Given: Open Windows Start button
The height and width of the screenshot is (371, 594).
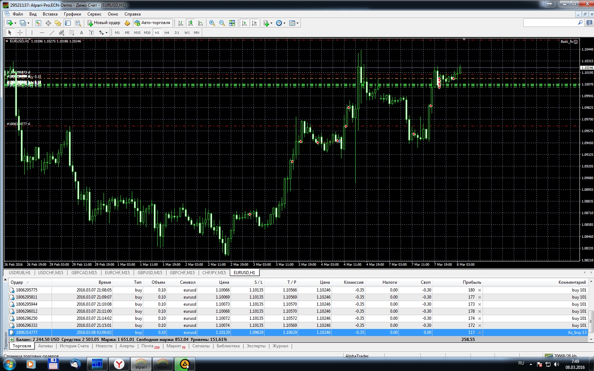Looking at the screenshot, I should (x=9, y=364).
